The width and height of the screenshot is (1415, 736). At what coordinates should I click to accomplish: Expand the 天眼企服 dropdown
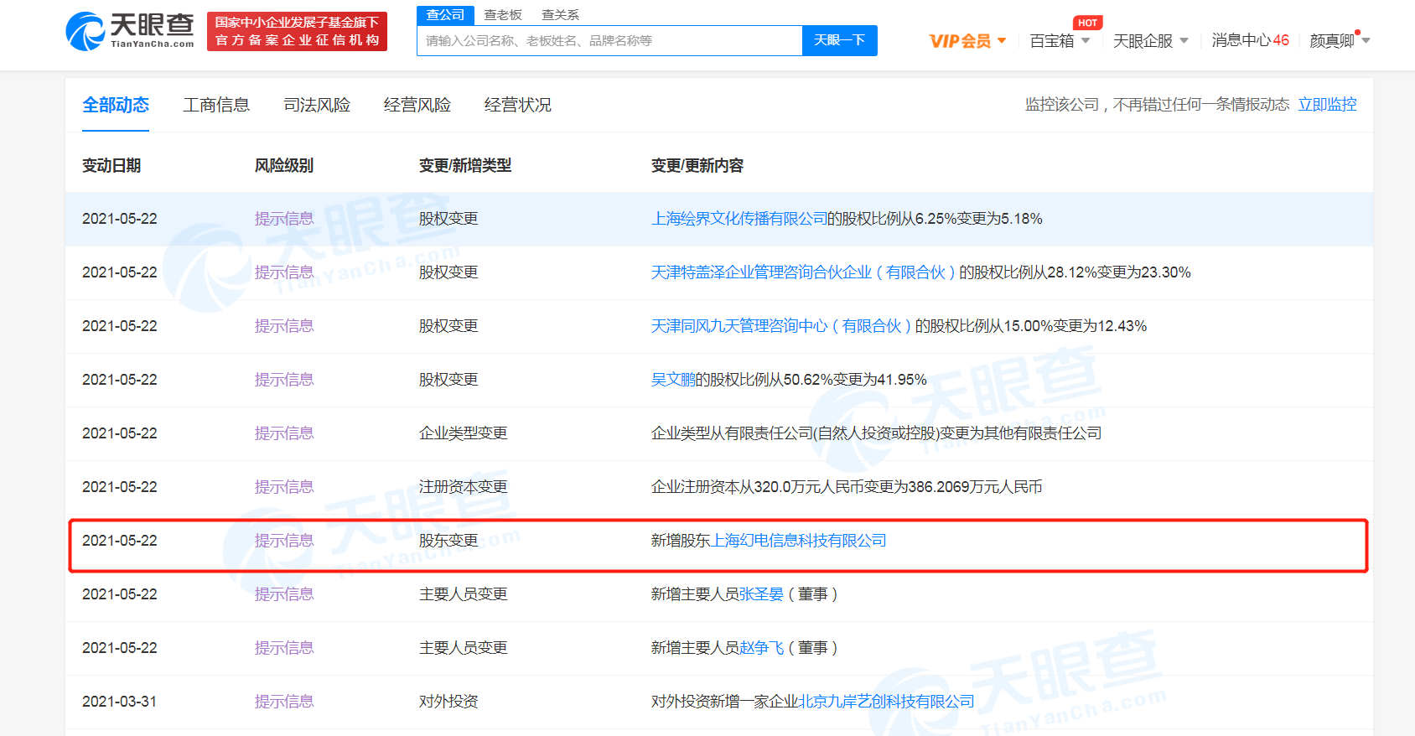pos(1149,41)
